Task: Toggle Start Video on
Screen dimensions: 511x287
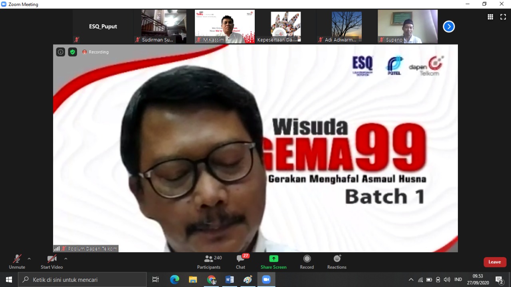Action: pyautogui.click(x=51, y=262)
